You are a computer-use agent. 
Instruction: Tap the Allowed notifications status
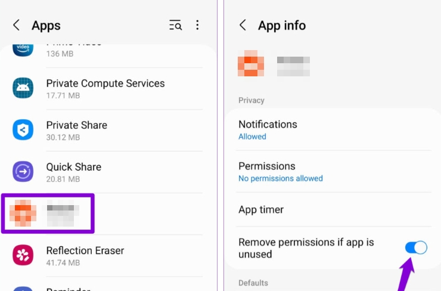point(252,137)
